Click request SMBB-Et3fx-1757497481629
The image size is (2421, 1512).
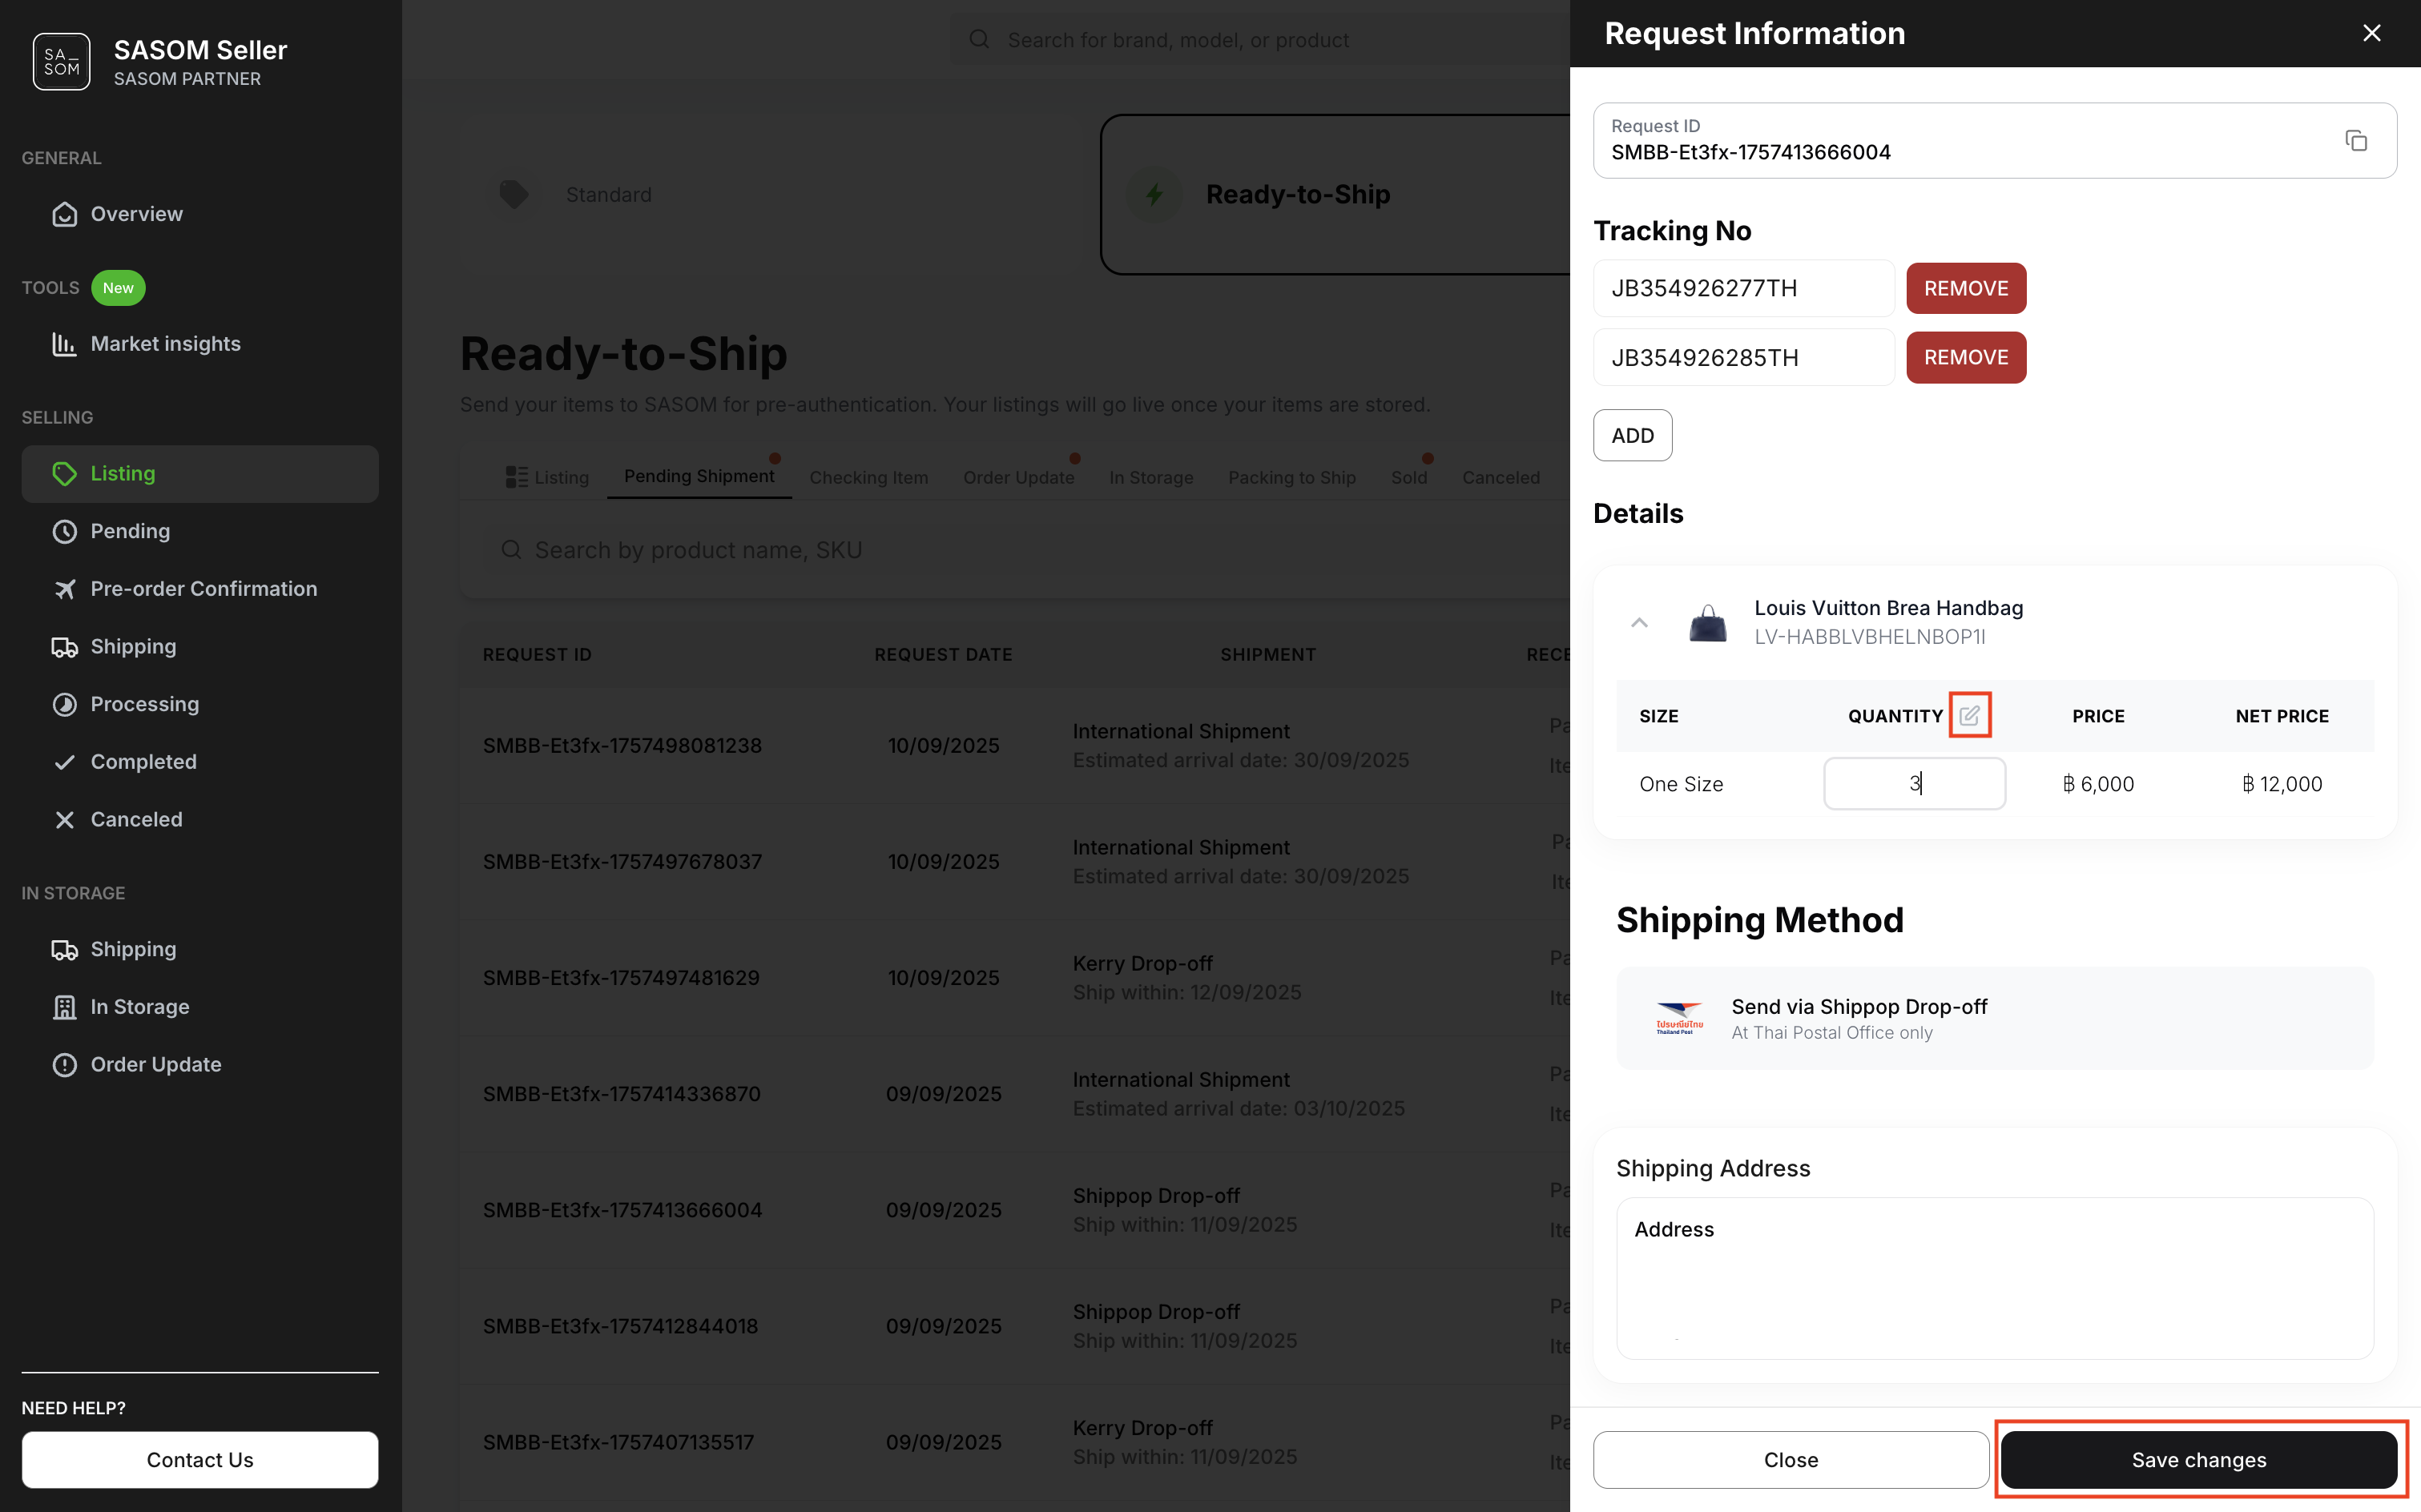tap(621, 978)
